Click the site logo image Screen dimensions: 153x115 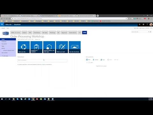click(x=5, y=33)
